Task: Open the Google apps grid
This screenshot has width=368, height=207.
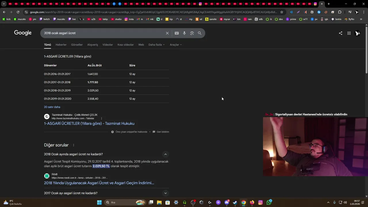Action: 349,33
